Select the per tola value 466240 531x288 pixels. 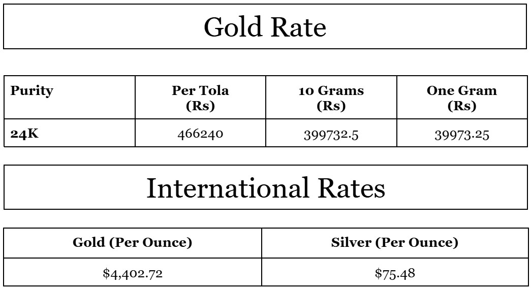tap(200, 135)
